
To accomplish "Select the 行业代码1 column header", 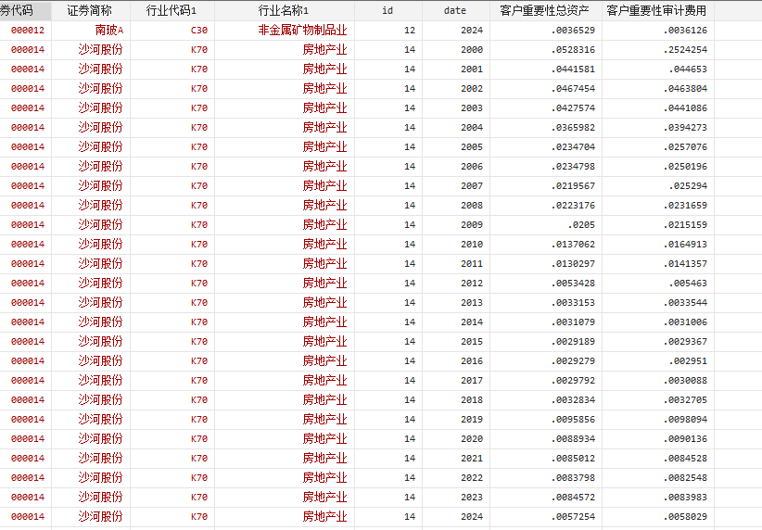I will click(x=171, y=10).
